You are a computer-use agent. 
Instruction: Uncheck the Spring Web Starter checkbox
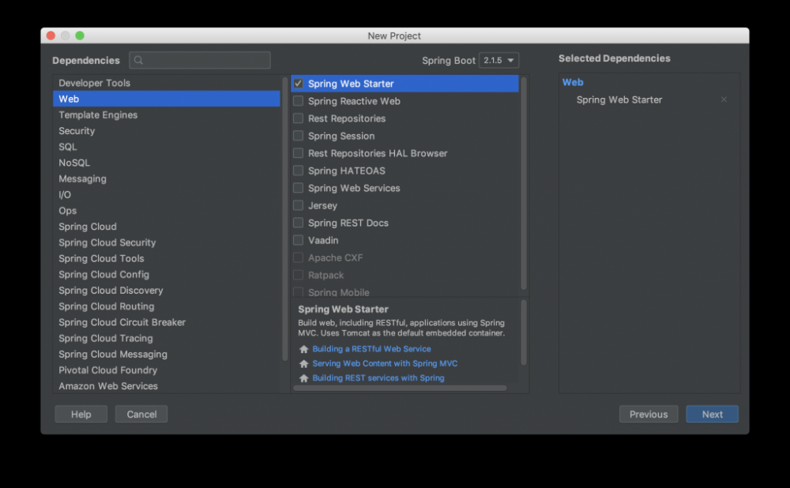point(298,84)
